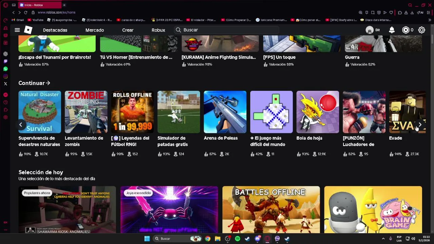Open Continuar section link
The image size is (434, 244).
(34, 83)
